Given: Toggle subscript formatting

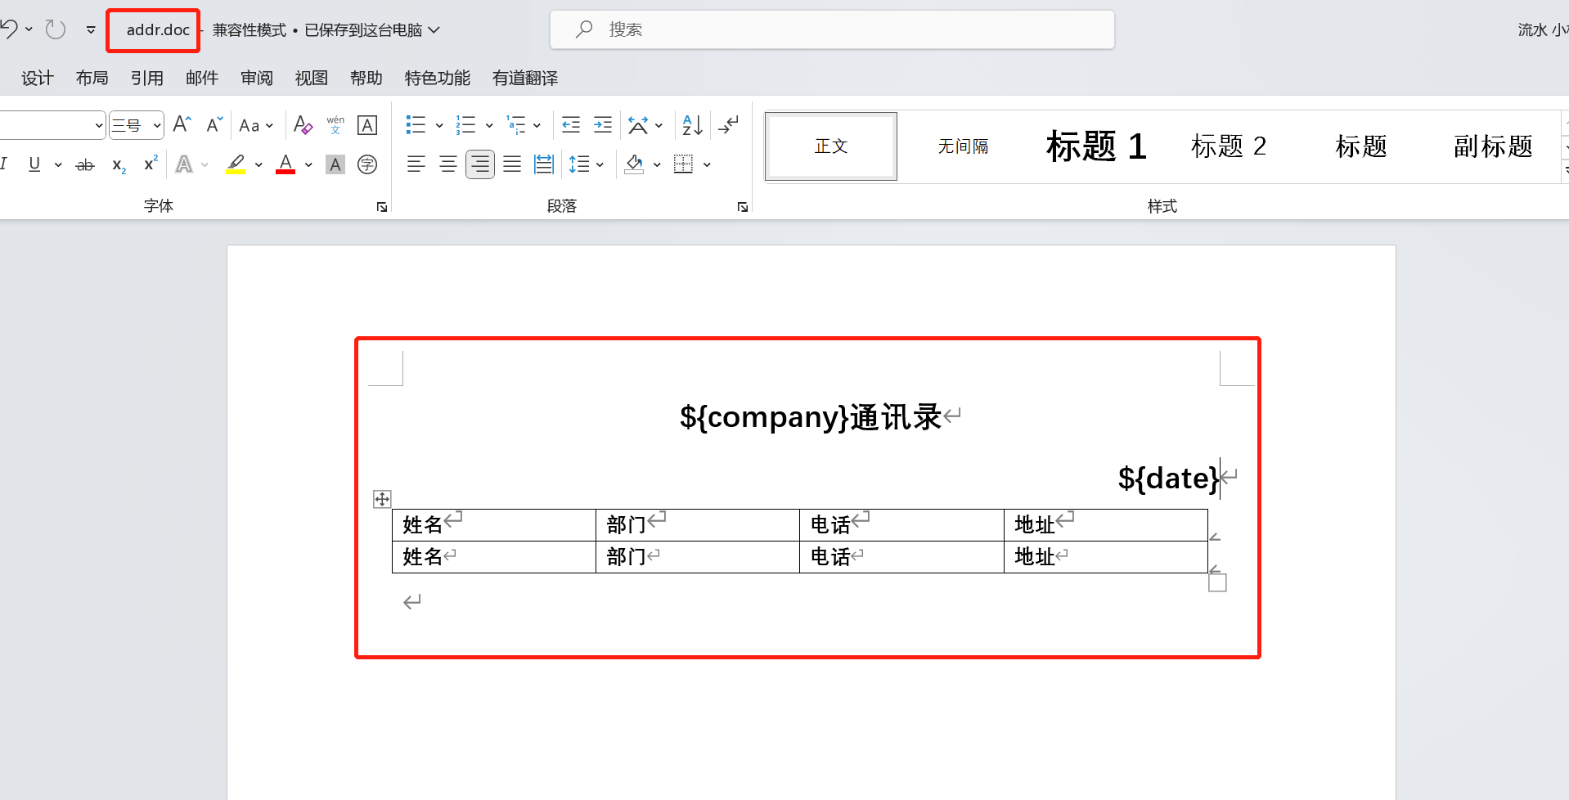Looking at the screenshot, I should click(119, 164).
